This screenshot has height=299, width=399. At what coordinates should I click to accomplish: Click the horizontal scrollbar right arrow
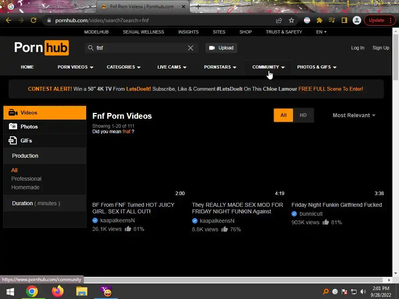pos(389,280)
